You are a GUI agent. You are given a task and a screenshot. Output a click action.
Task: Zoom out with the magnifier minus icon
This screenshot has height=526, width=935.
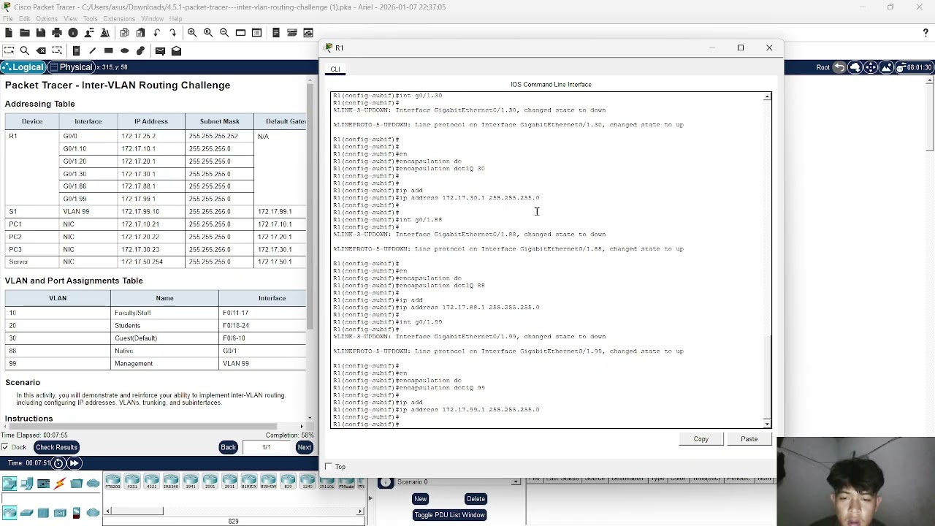tap(224, 33)
